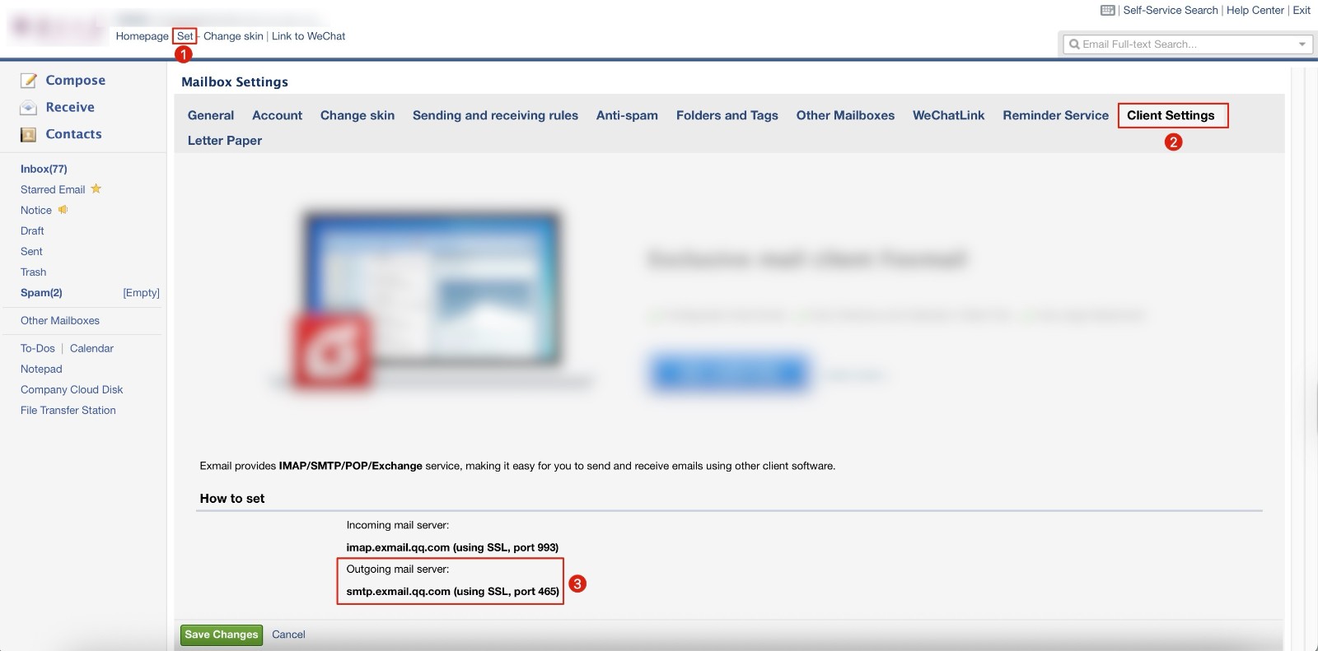The height and width of the screenshot is (651, 1318).
Task: Open the Trash folder
Action: pyautogui.click(x=33, y=272)
